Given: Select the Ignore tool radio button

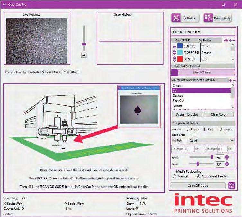Looking at the screenshot, I should coord(220,129).
